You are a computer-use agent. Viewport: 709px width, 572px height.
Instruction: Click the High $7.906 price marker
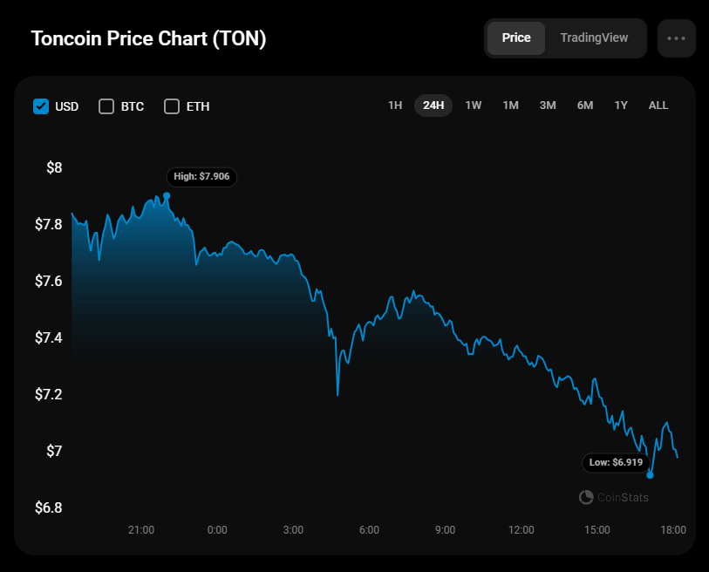click(x=201, y=176)
